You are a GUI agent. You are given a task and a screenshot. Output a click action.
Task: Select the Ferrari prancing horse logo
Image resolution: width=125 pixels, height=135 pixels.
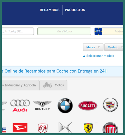tap(88, 128)
